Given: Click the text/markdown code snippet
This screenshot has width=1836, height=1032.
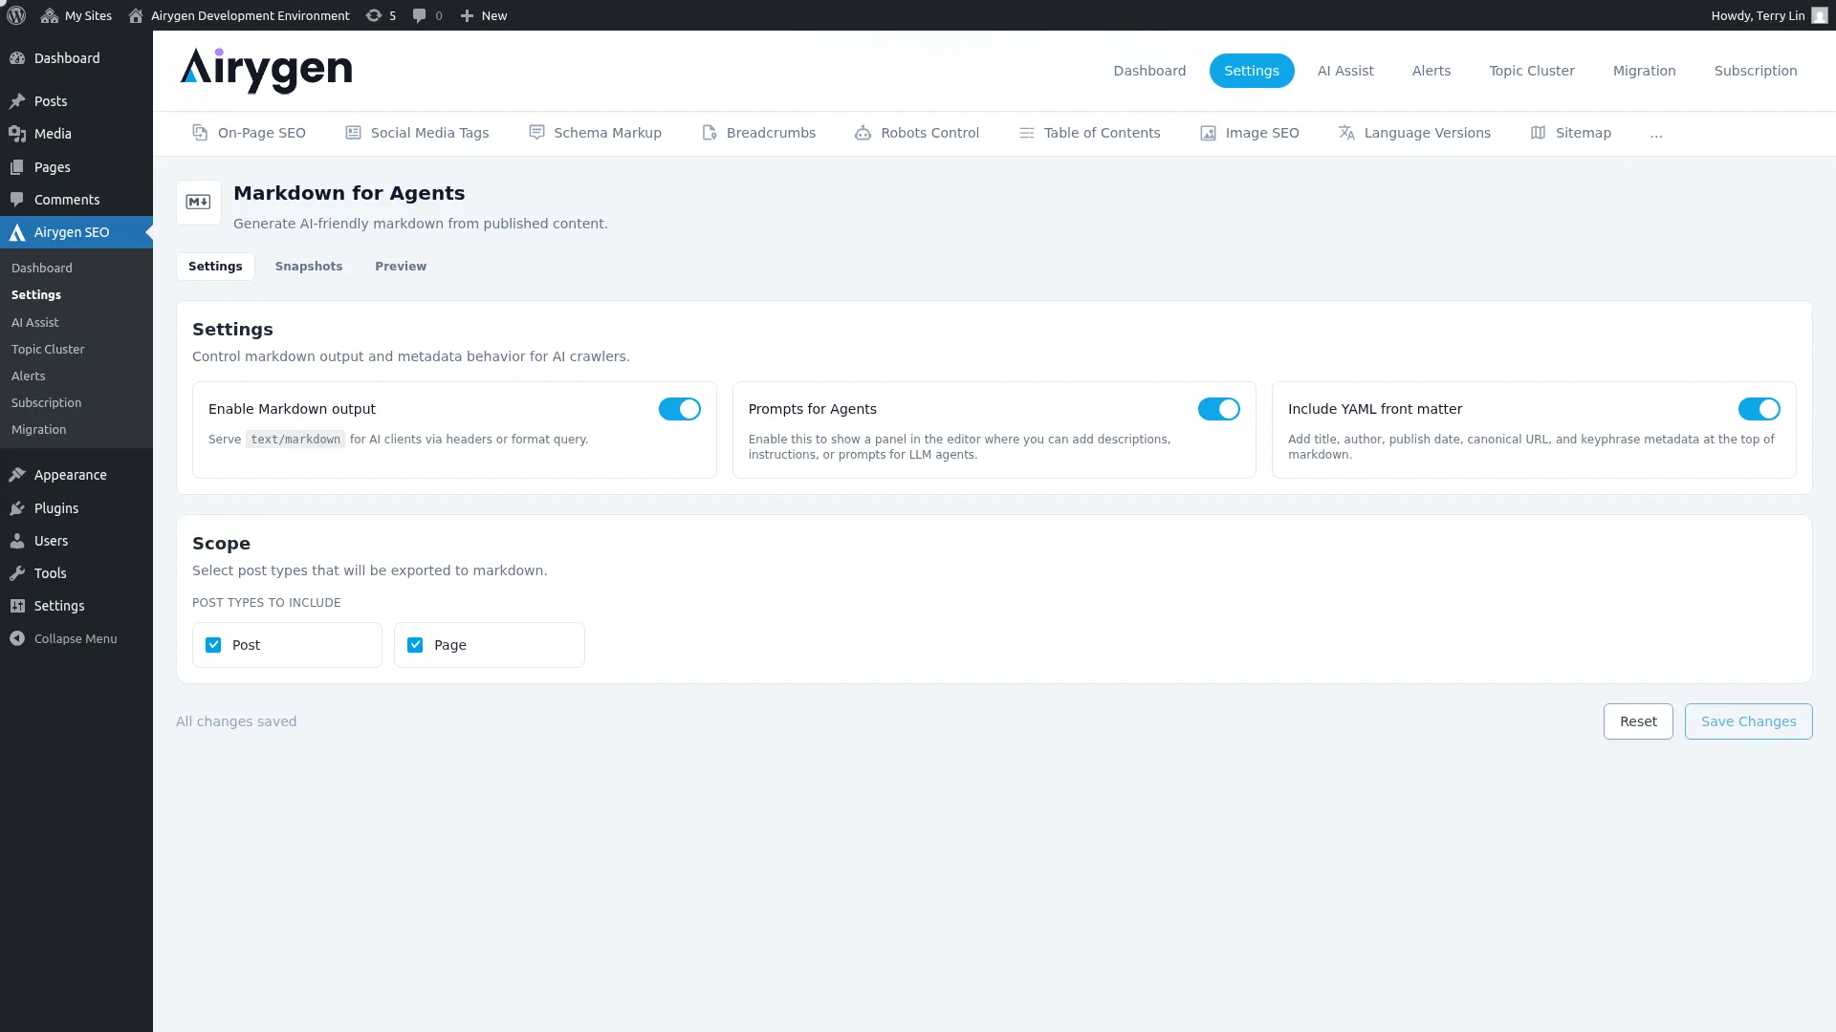Looking at the screenshot, I should 295,440.
